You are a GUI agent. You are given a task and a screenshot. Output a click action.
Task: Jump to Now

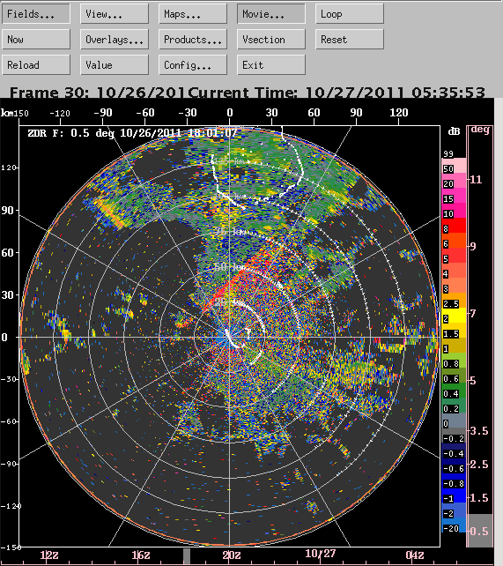tap(36, 40)
